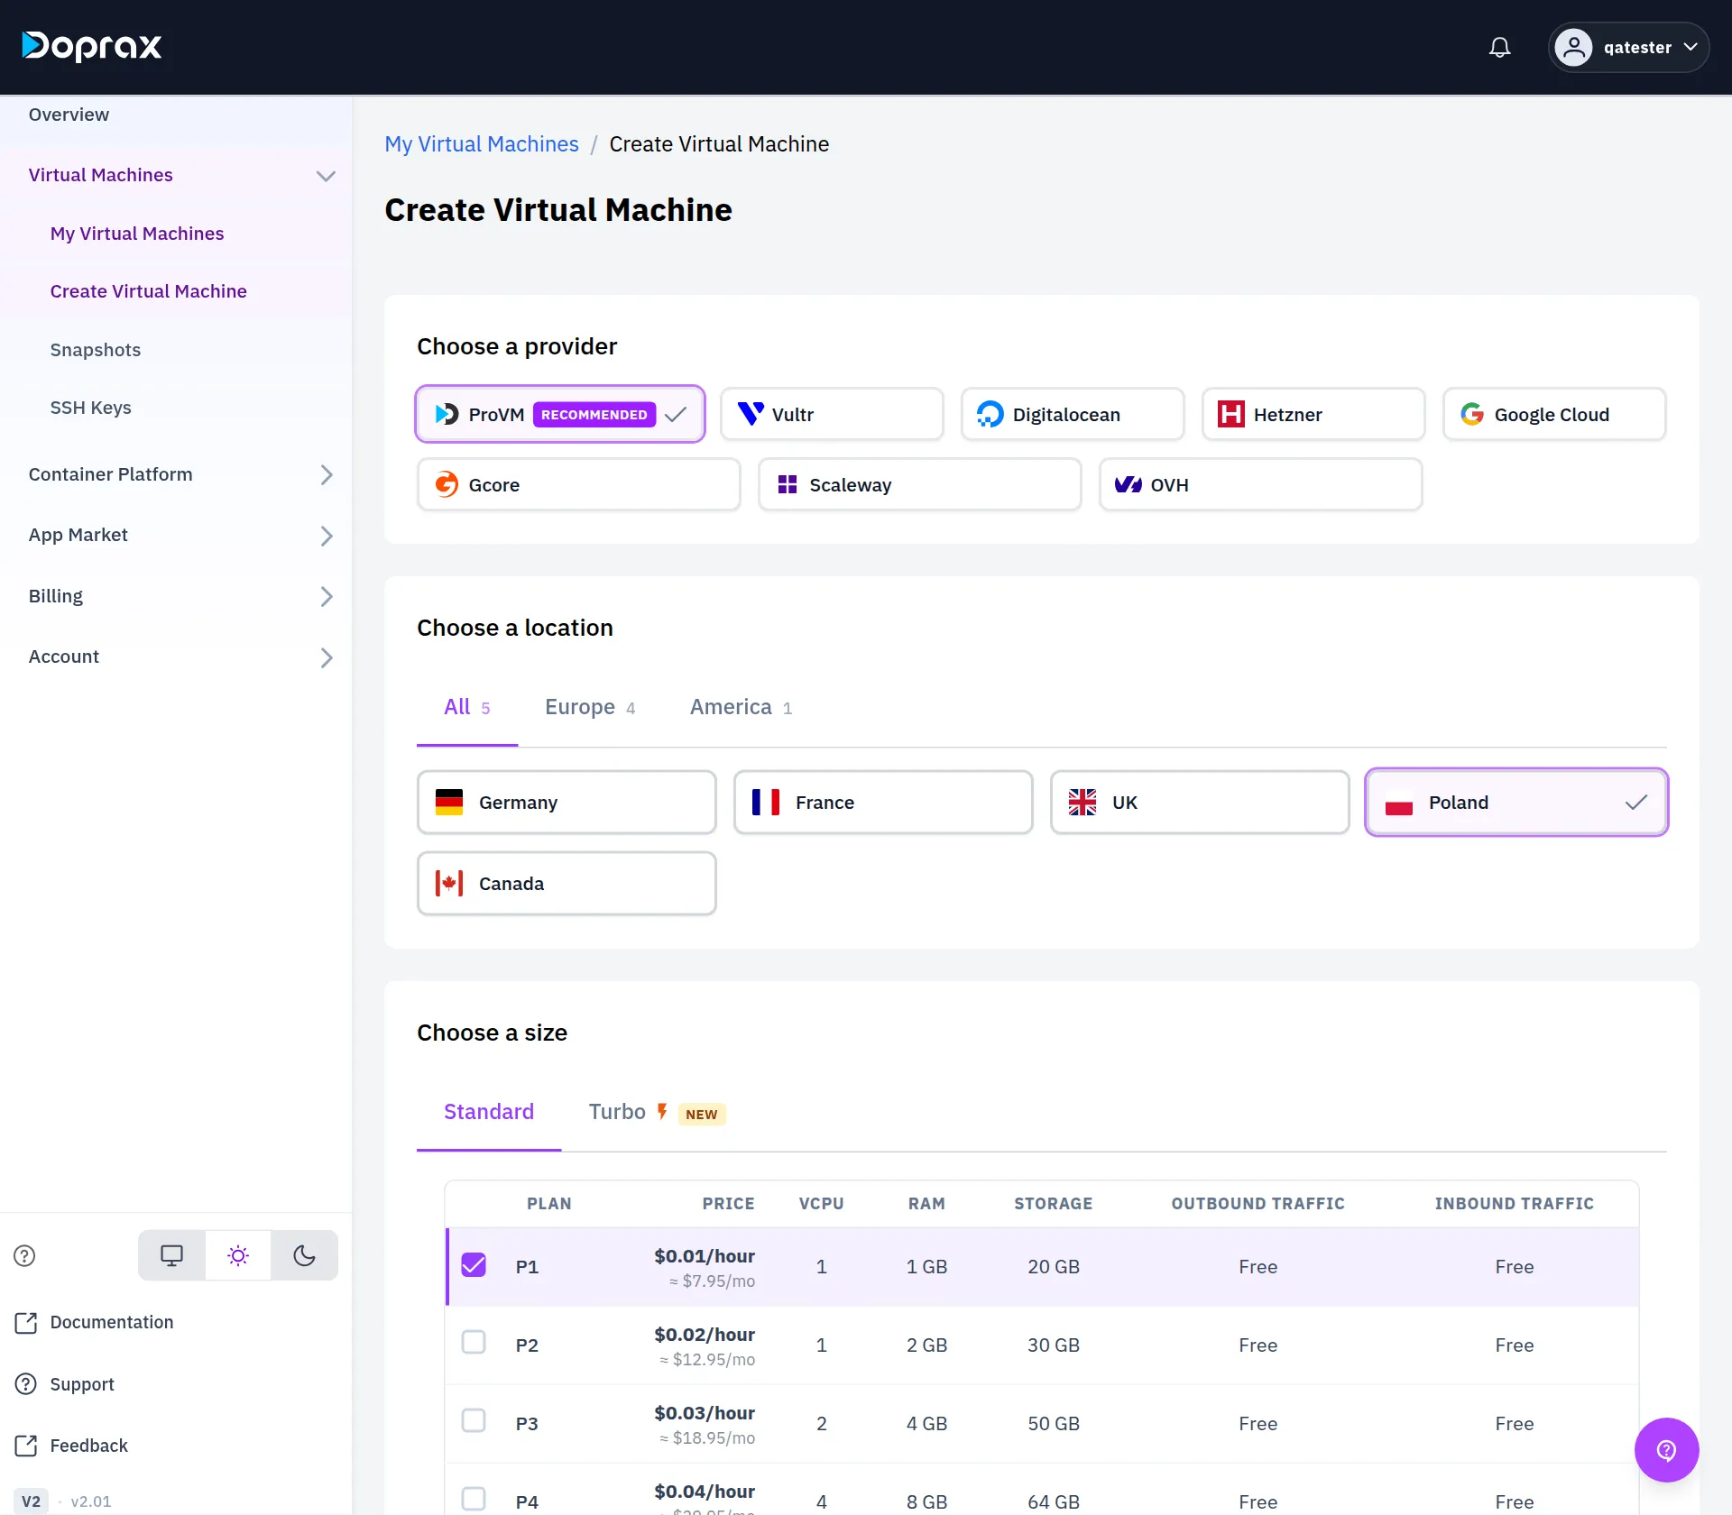This screenshot has height=1515, width=1732.
Task: Select Create Virtual Machine sidebar item
Action: pos(149,291)
